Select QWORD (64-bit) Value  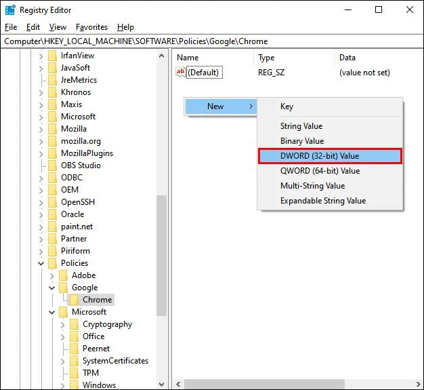330,171
